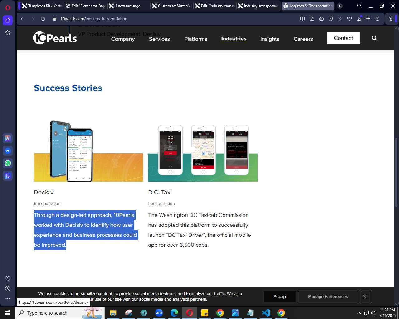Screen dimensions: 399x319
Task: Add page to bookmarks with heart icon
Action: point(349,19)
